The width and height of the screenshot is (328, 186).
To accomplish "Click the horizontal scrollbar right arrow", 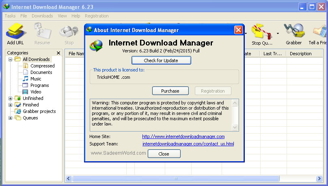I will point(319,178).
